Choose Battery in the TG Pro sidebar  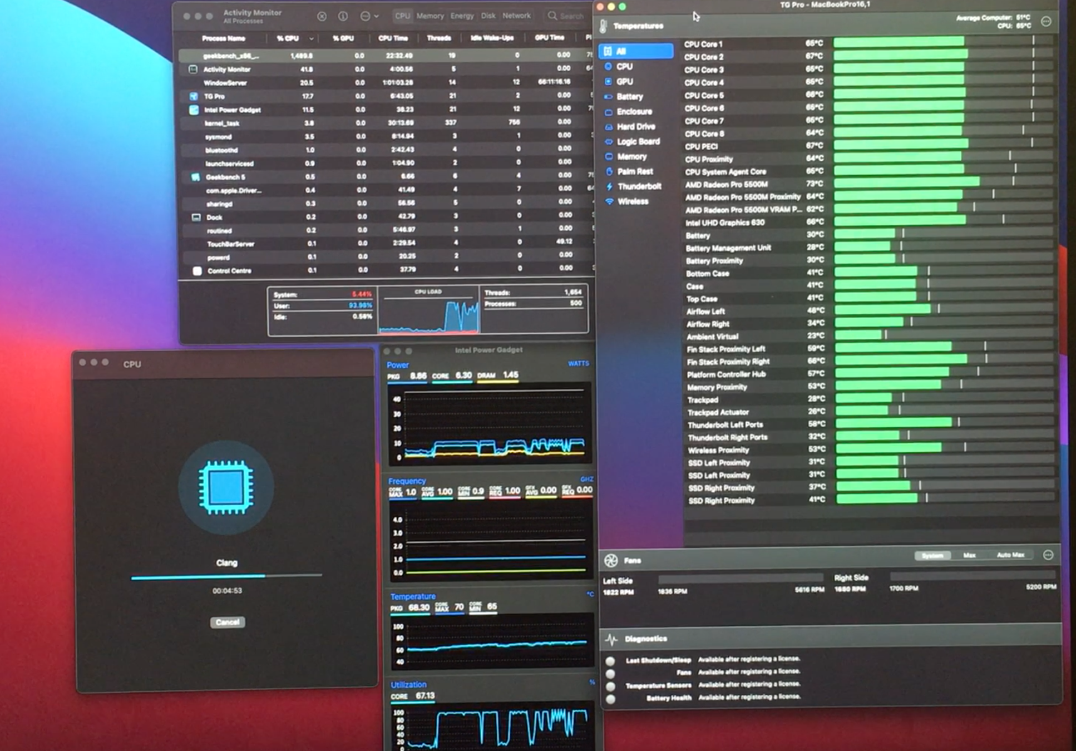[x=629, y=96]
